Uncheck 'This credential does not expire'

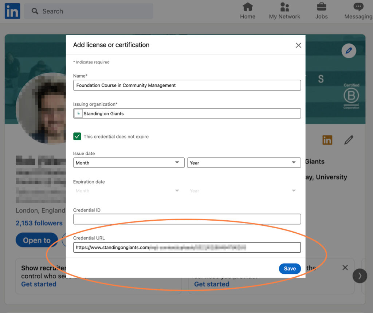77,137
